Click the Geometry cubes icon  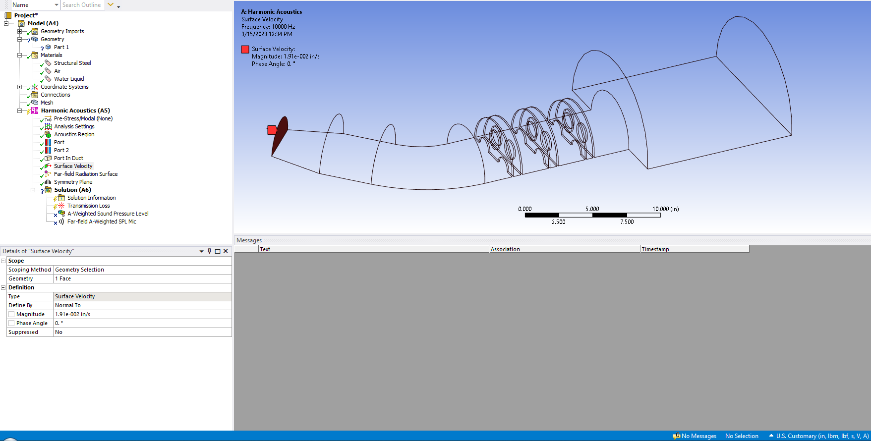35,39
